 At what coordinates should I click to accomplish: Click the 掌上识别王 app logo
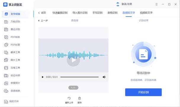(5, 4)
